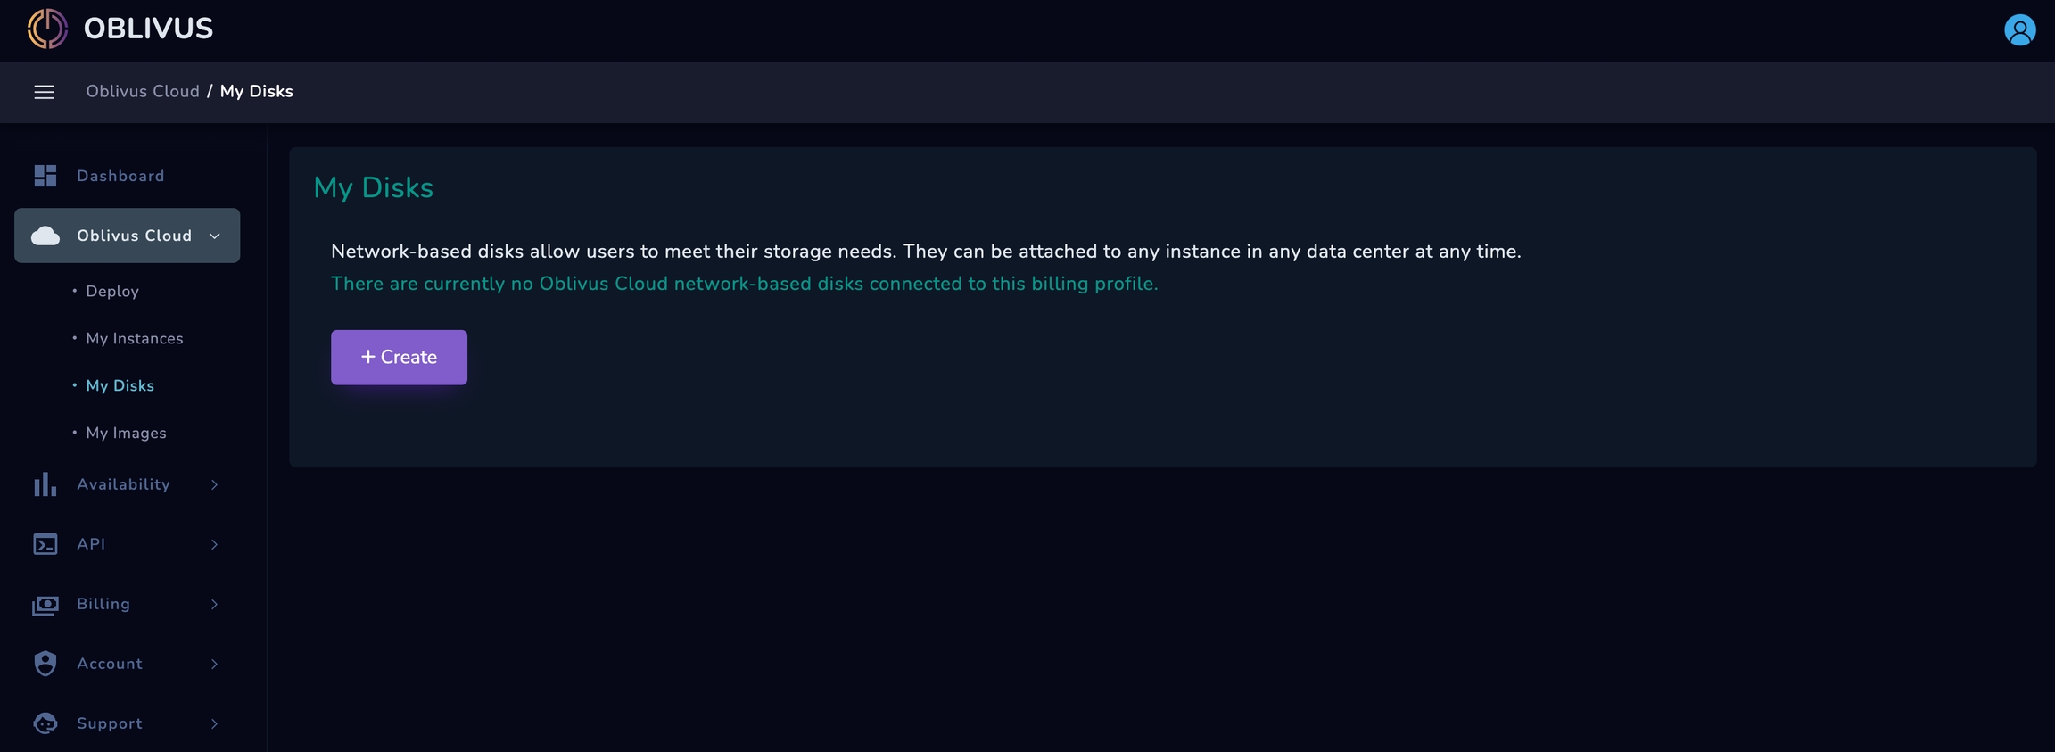Viewport: 2055px width, 752px height.
Task: Select My Images in sidebar
Action: click(x=126, y=433)
